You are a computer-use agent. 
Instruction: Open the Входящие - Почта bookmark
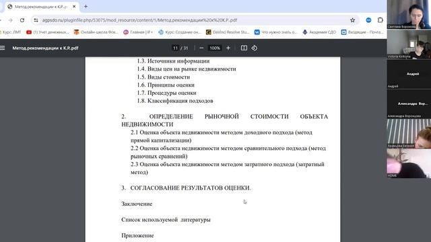pyautogui.click(x=362, y=32)
